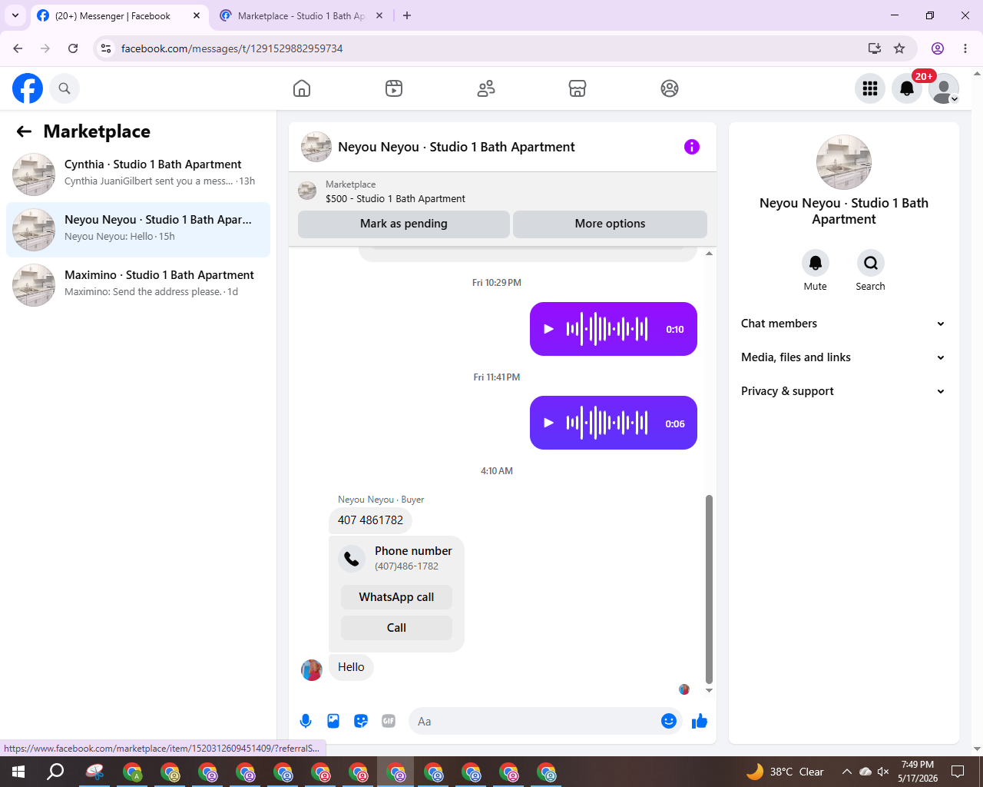Click the phone handset icon in the Phone number card
Viewport: 983px width, 787px height.
point(352,559)
